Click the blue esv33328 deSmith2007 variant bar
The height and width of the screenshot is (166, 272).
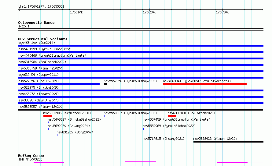point(141,103)
